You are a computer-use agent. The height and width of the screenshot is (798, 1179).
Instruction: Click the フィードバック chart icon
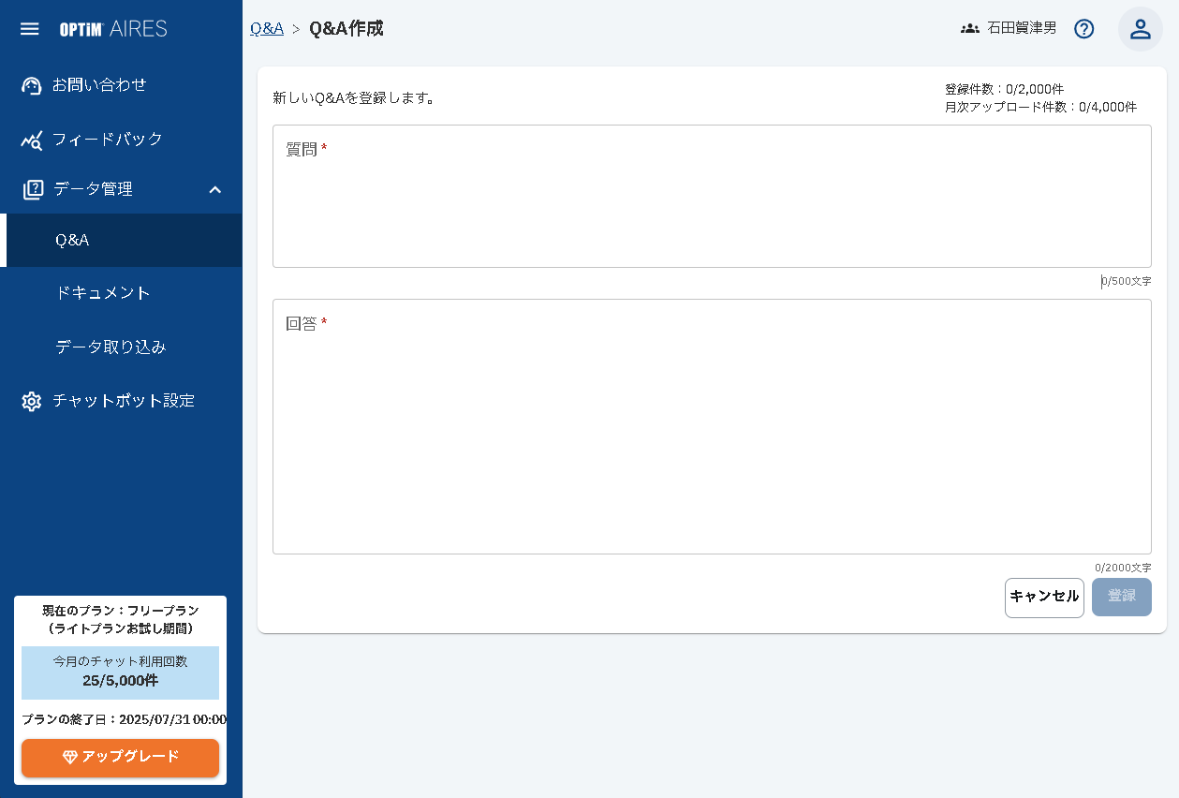(32, 140)
